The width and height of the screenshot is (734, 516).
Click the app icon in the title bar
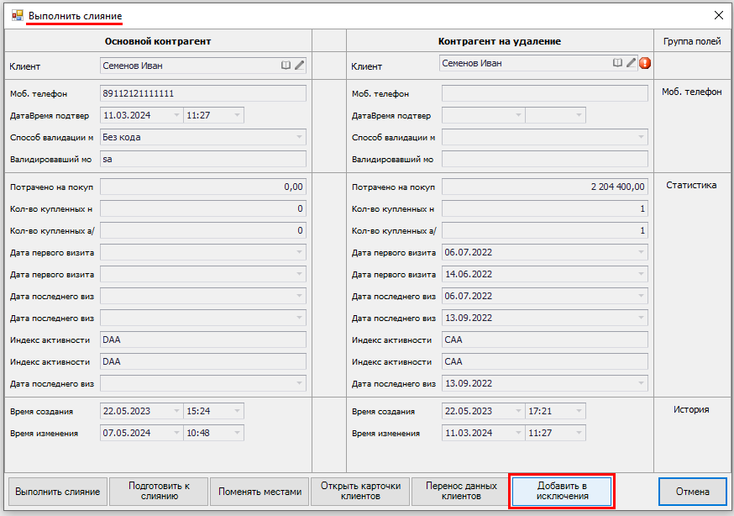[x=17, y=15]
